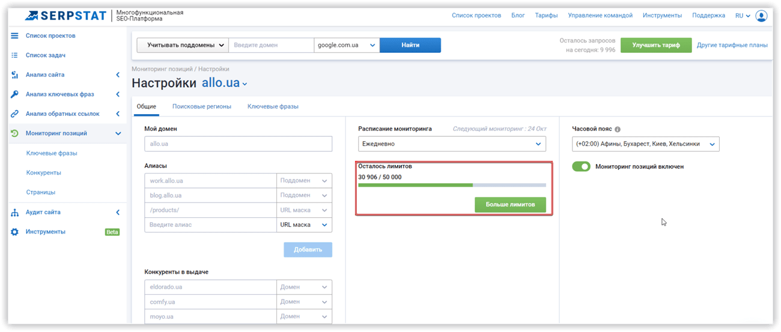Click the key icon for Анализ ключевых фраз
This screenshot has height=332, width=781.
[x=15, y=94]
